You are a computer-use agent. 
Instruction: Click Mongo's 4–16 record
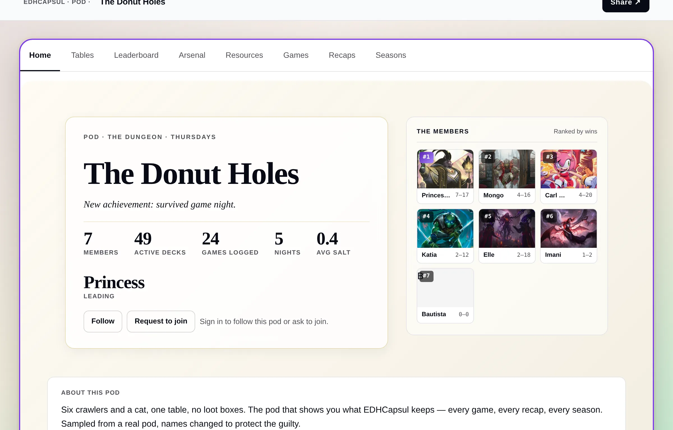tap(524, 195)
